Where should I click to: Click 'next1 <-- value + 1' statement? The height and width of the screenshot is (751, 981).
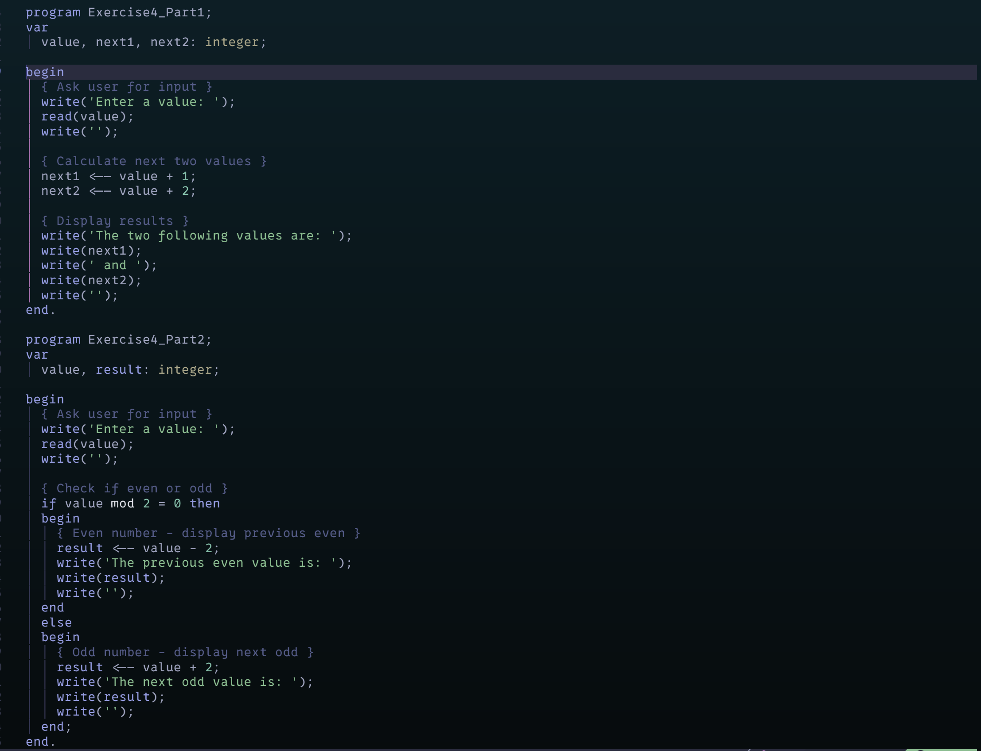[x=118, y=176]
